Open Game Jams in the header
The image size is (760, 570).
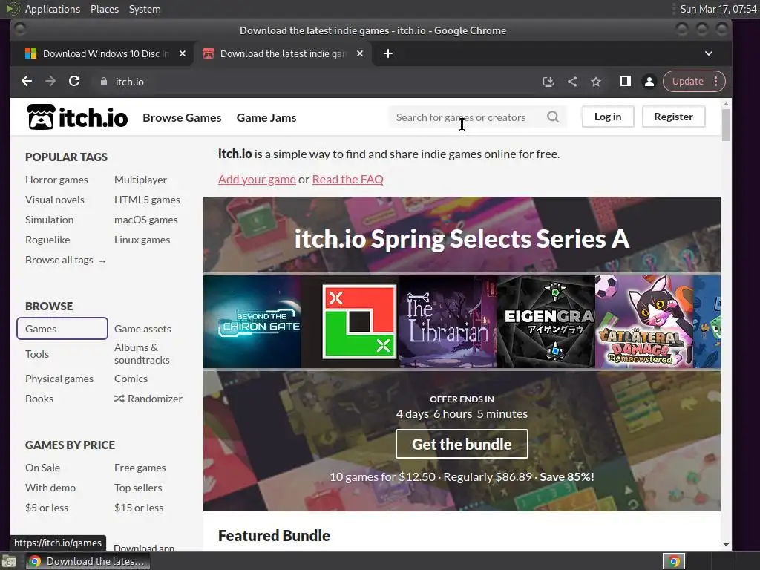coord(266,118)
